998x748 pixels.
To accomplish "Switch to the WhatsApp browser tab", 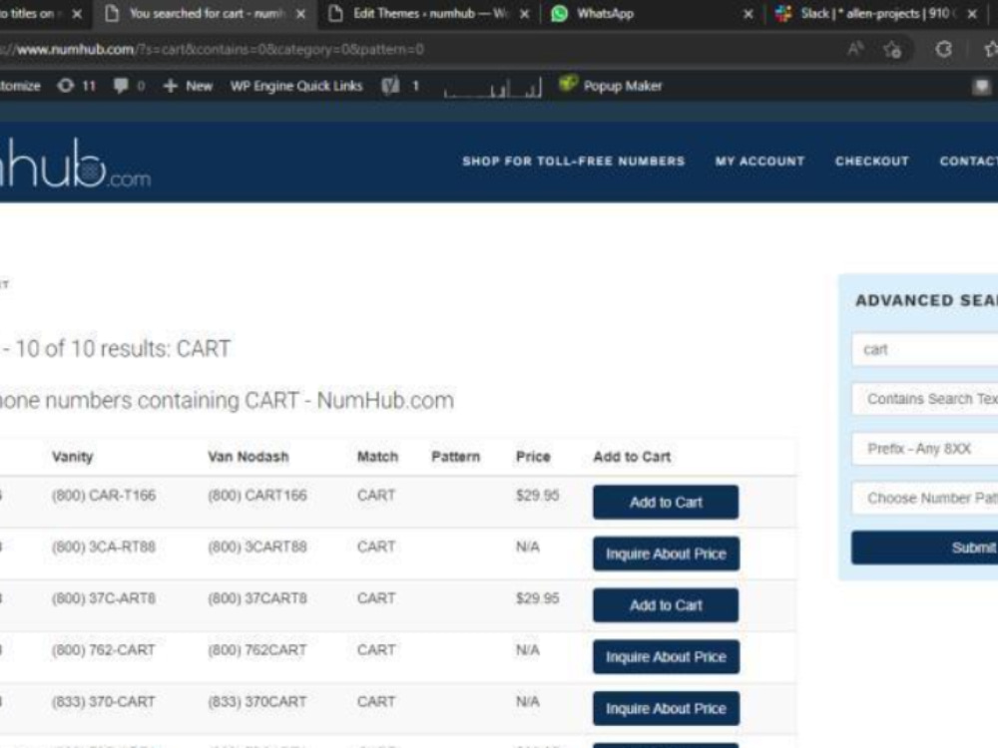I will click(650, 13).
